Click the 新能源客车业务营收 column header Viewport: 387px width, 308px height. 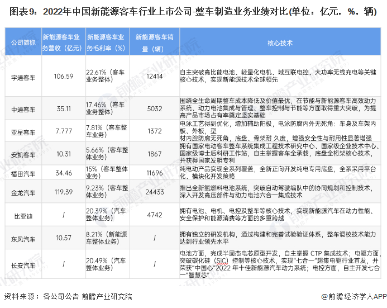point(61,42)
